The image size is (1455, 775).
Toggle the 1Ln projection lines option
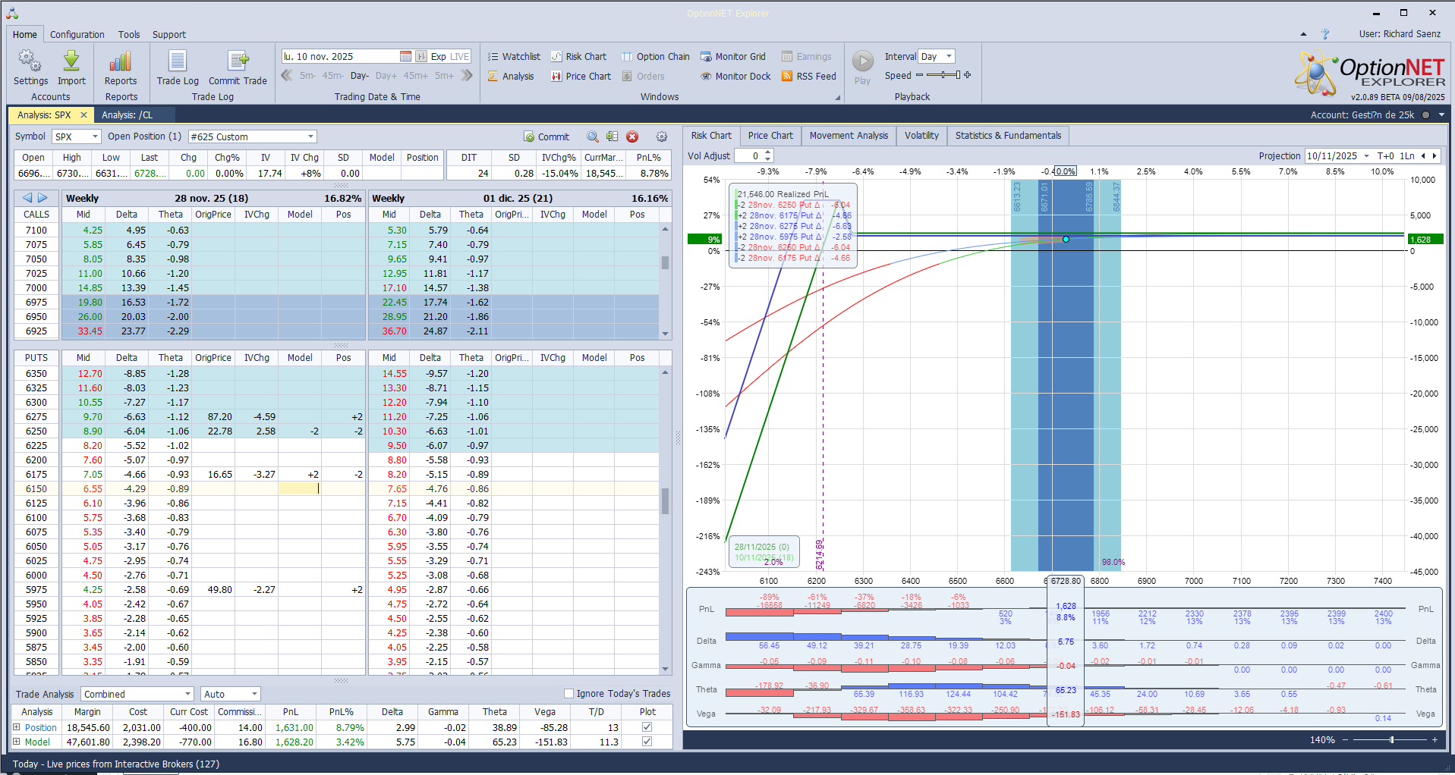[1406, 156]
